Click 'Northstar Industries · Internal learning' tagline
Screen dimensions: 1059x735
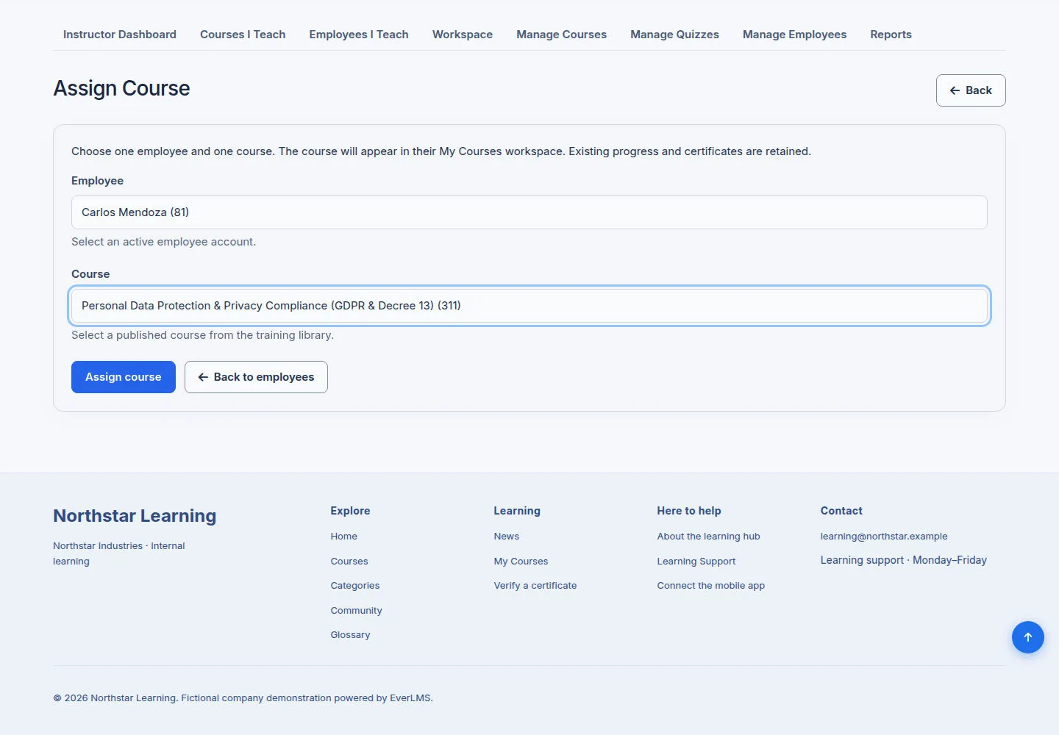pyautogui.click(x=119, y=553)
